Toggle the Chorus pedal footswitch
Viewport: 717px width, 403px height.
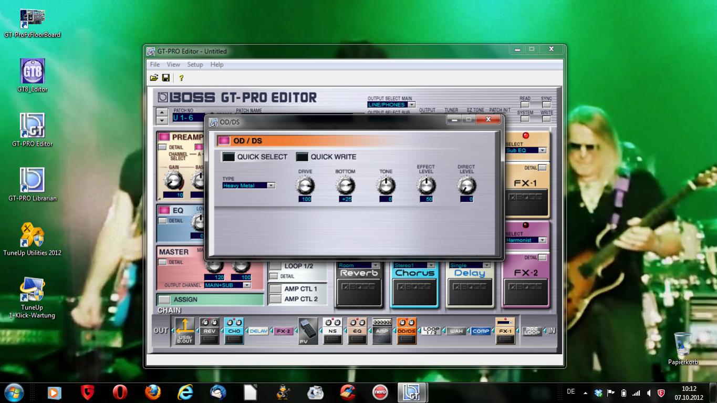(415, 293)
